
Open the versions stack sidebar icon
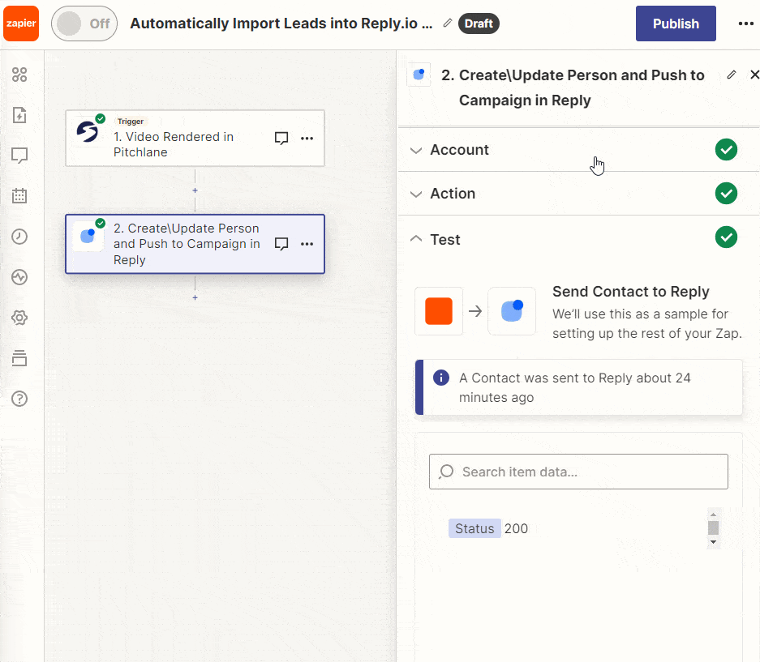click(19, 358)
